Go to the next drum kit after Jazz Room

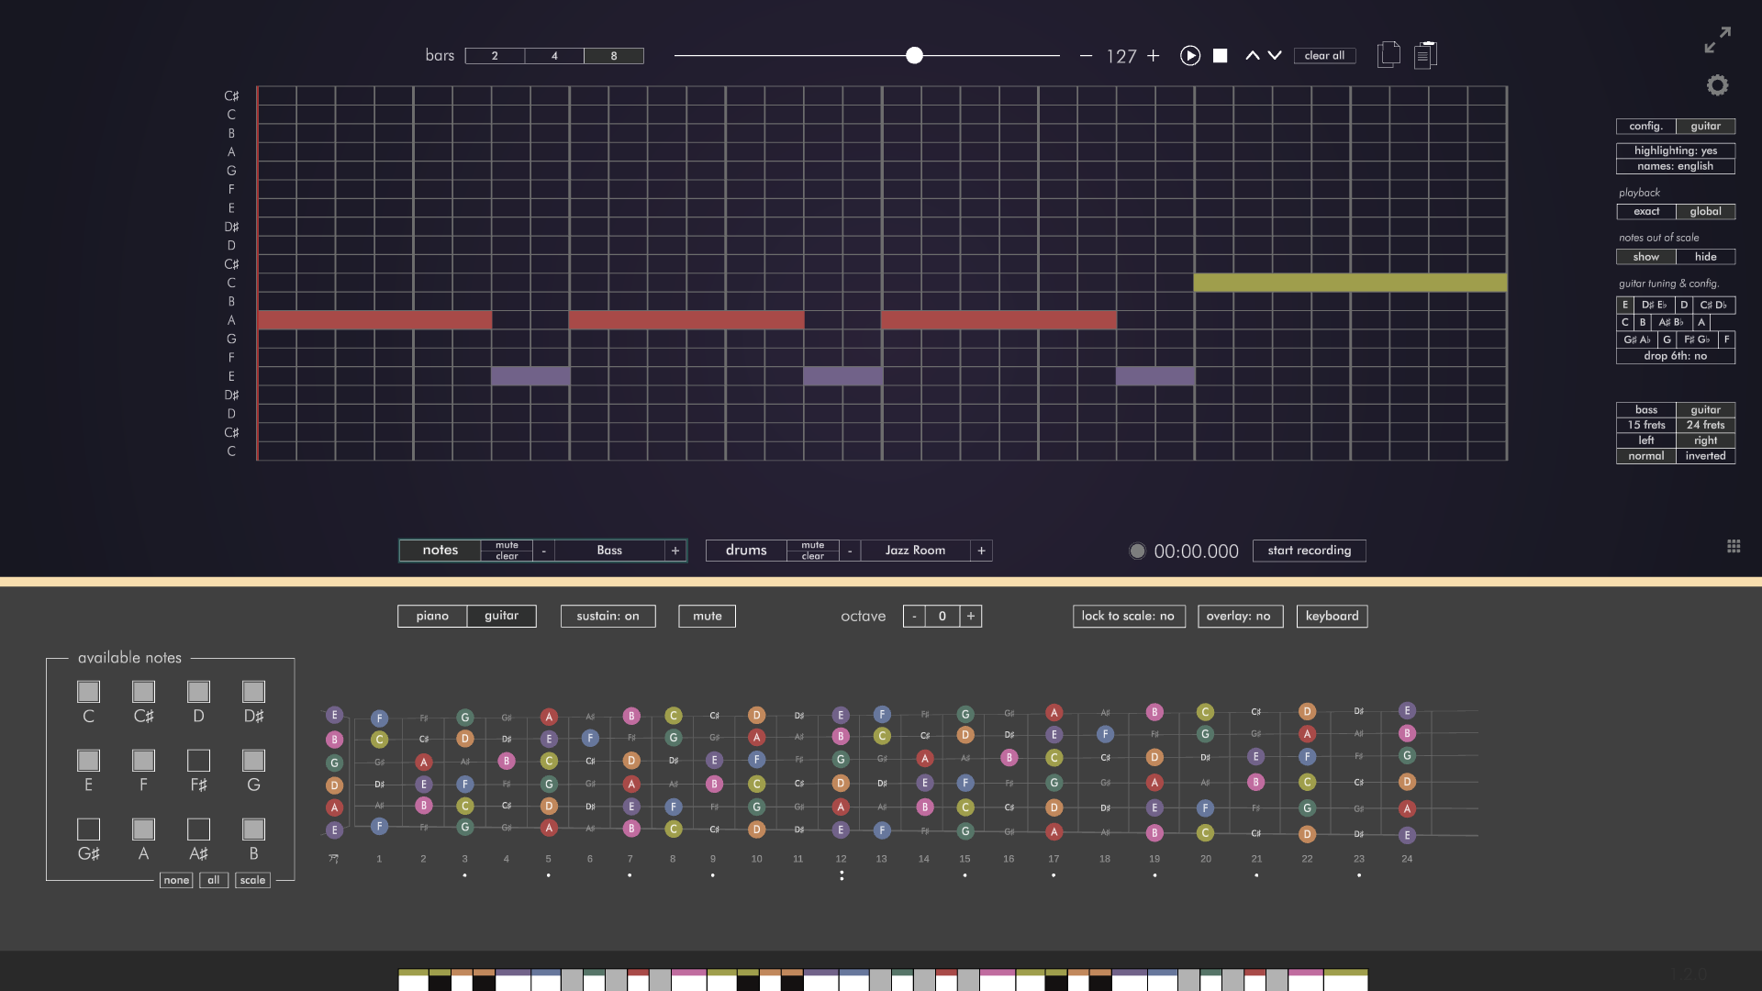[981, 551]
